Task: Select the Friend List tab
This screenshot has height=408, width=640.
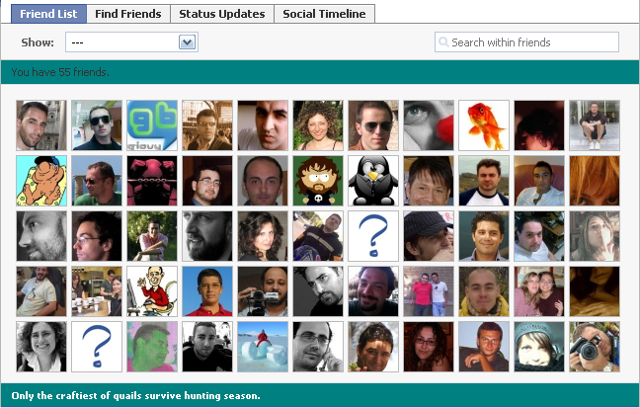Action: tap(48, 14)
